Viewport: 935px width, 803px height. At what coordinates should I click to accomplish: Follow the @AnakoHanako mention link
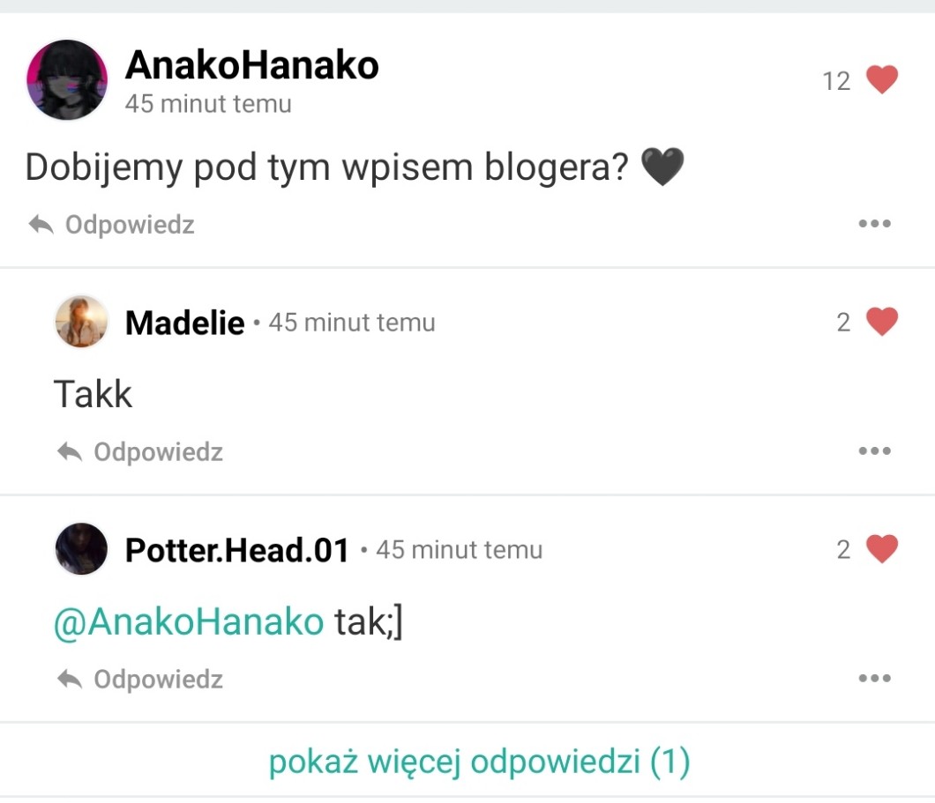pos(189,622)
